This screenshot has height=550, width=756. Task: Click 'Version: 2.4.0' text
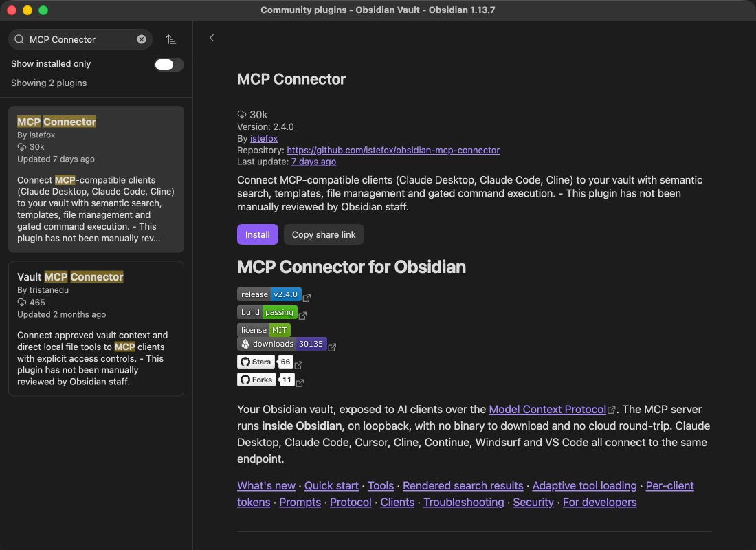265,127
